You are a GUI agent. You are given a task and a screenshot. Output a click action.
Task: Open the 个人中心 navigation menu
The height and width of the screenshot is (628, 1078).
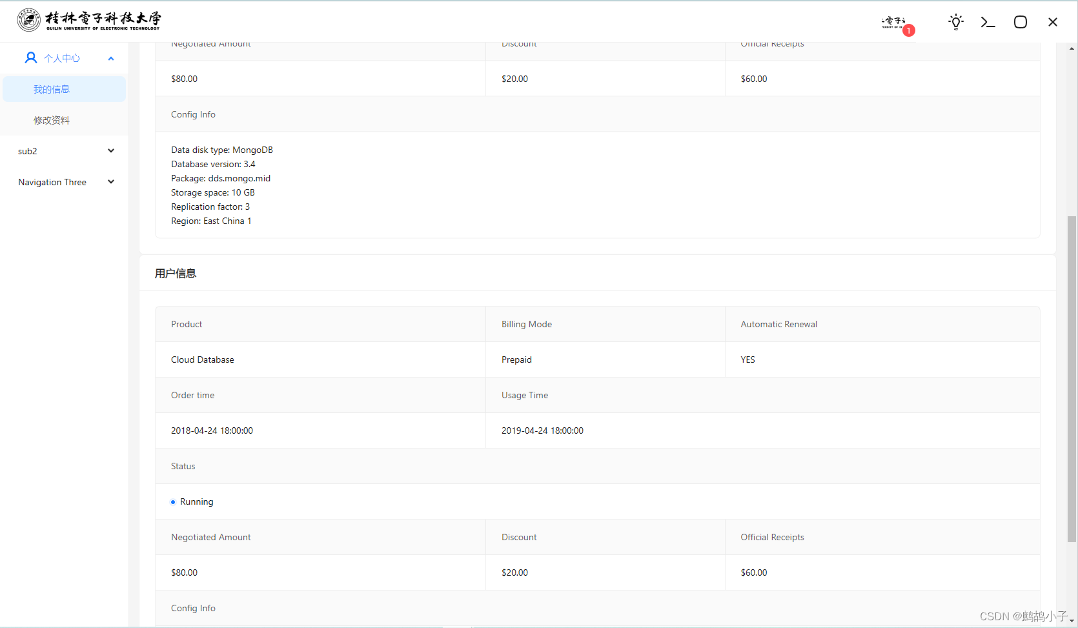click(x=61, y=57)
